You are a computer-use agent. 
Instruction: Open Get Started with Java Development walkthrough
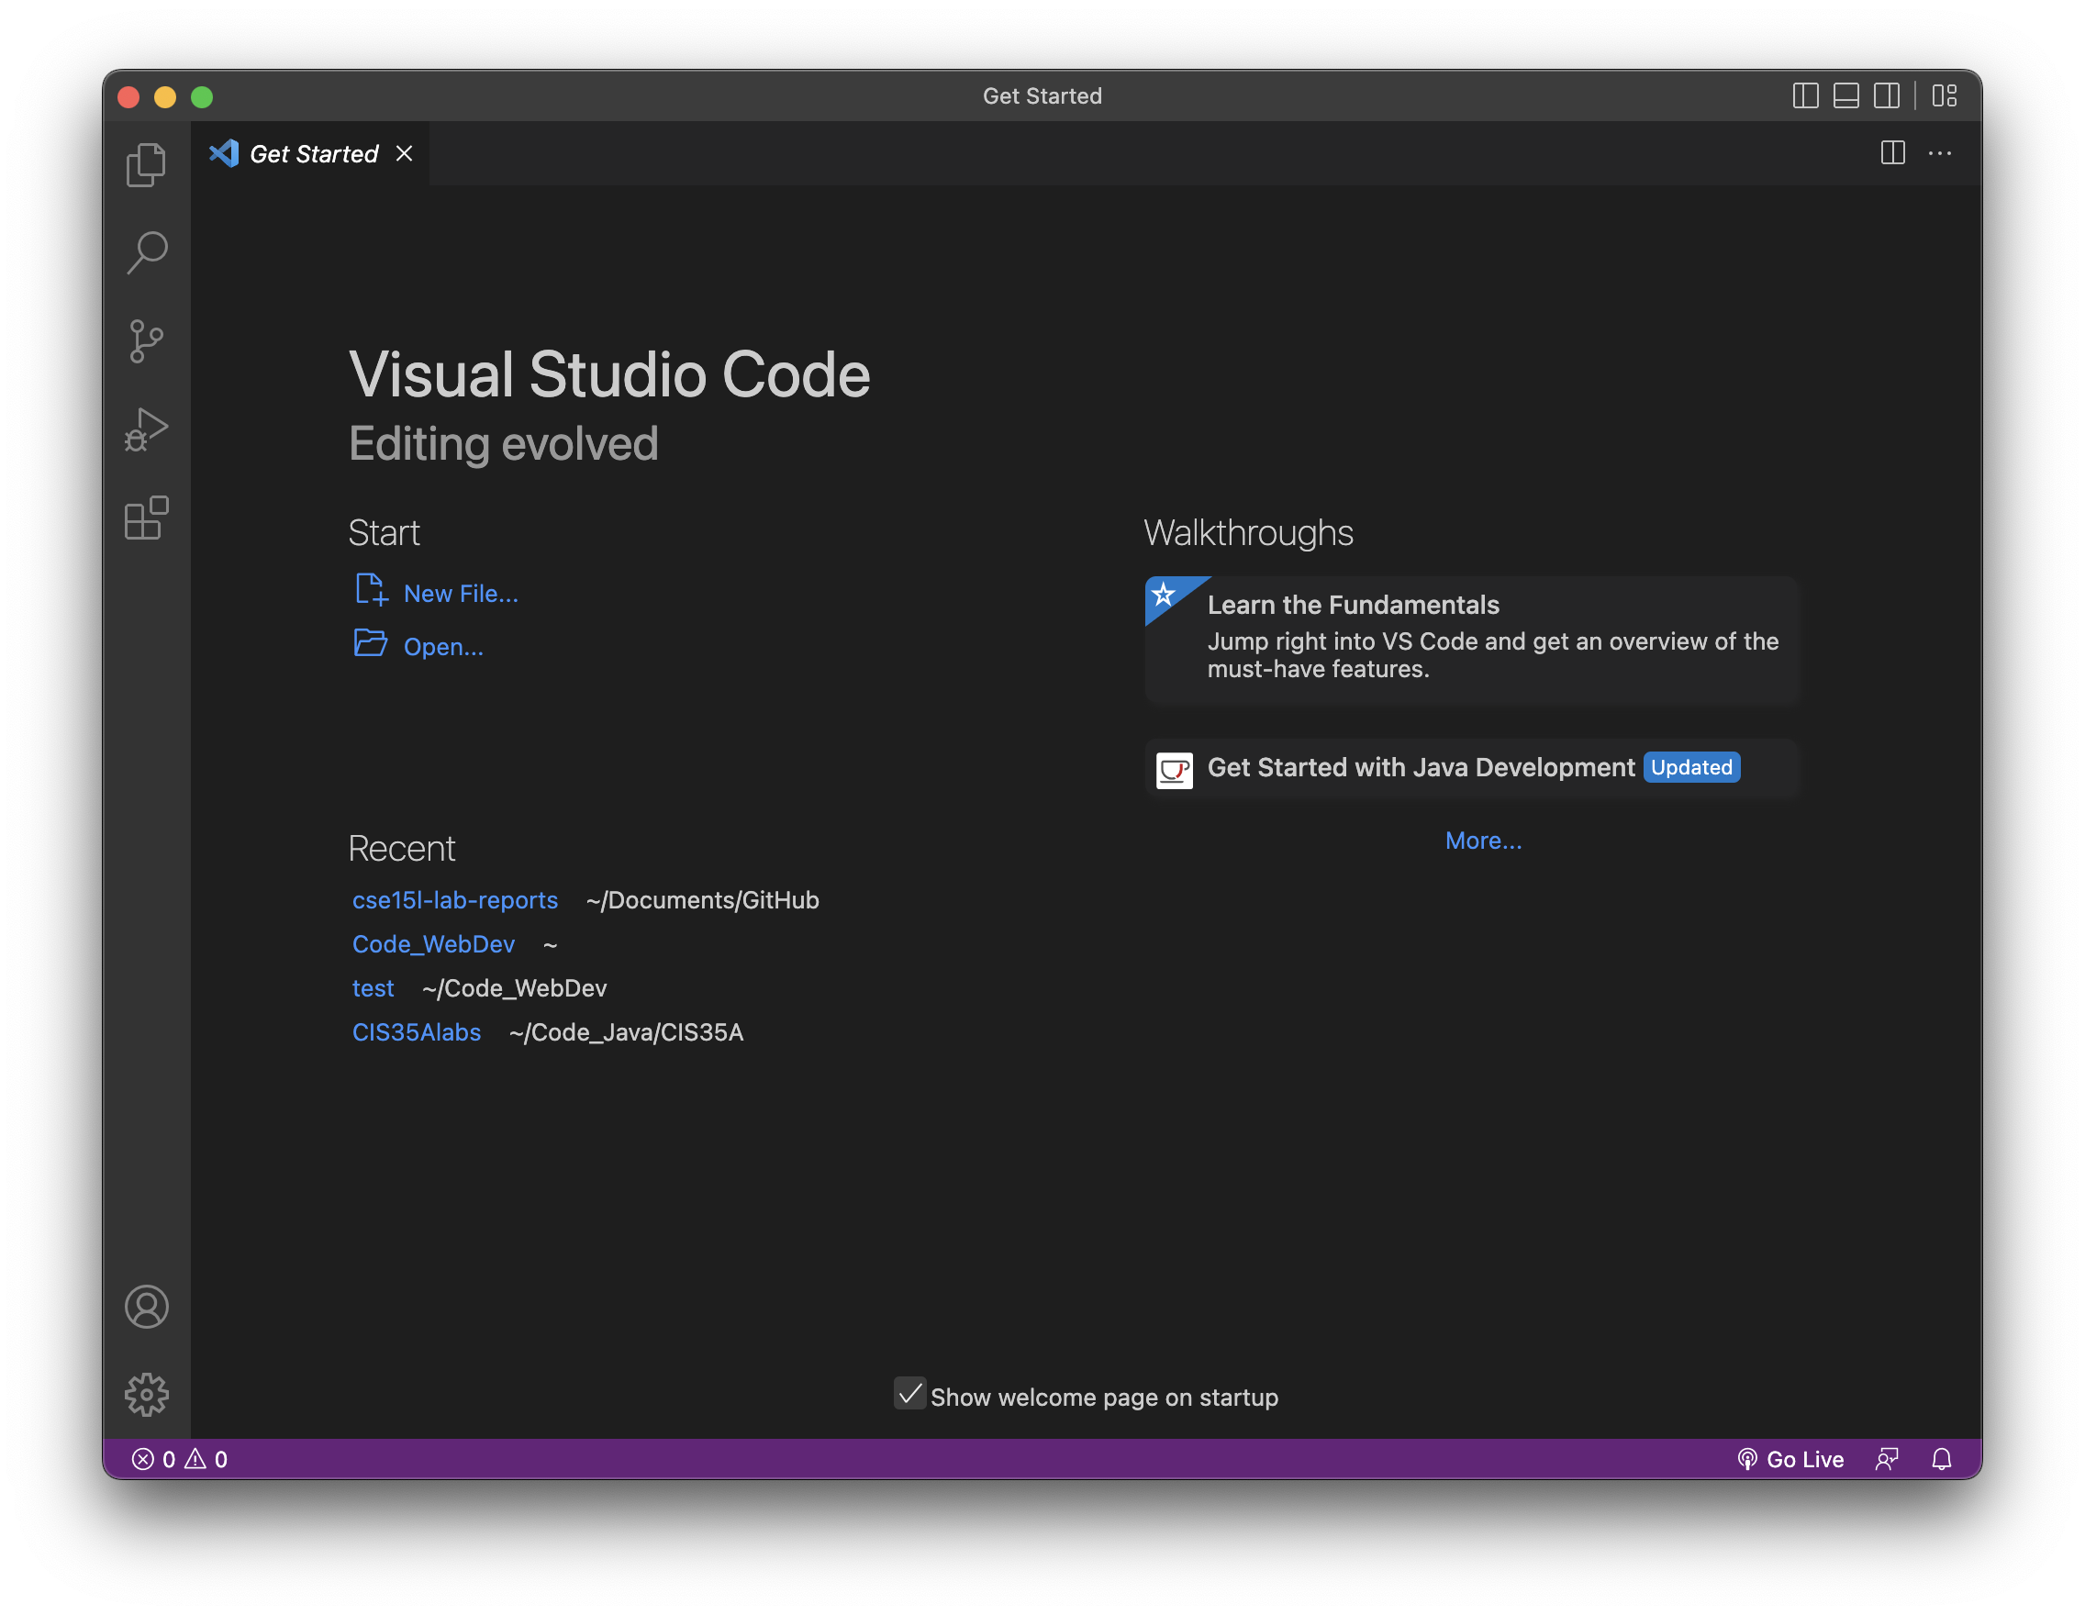[x=1471, y=768]
